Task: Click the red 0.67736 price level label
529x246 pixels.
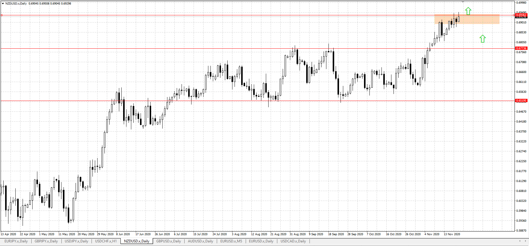Action: (x=521, y=48)
